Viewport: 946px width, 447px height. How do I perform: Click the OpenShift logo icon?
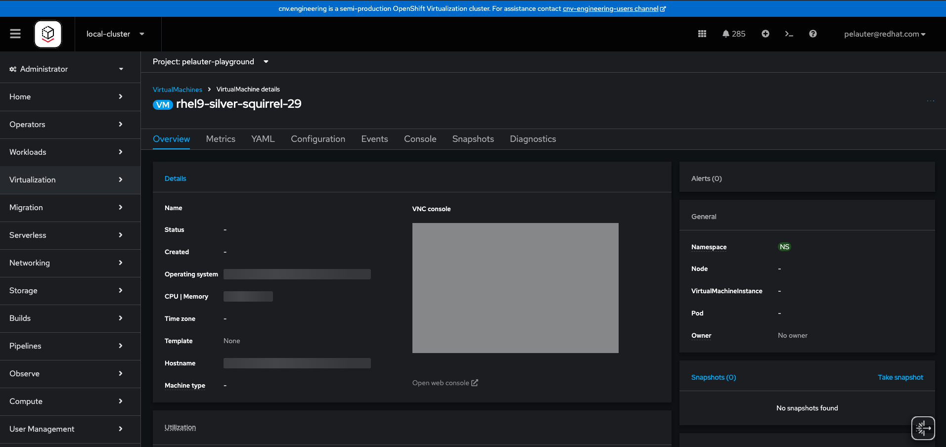pyautogui.click(x=48, y=34)
